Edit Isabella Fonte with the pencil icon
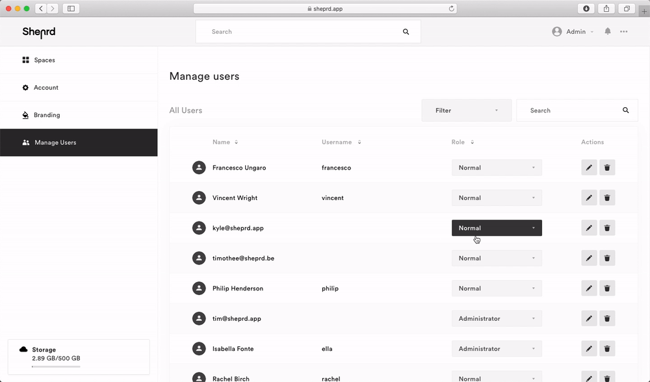This screenshot has height=382, width=650. click(589, 349)
